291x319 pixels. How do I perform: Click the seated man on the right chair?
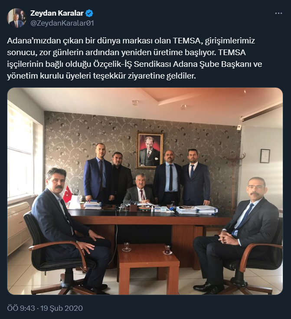pos(238,232)
